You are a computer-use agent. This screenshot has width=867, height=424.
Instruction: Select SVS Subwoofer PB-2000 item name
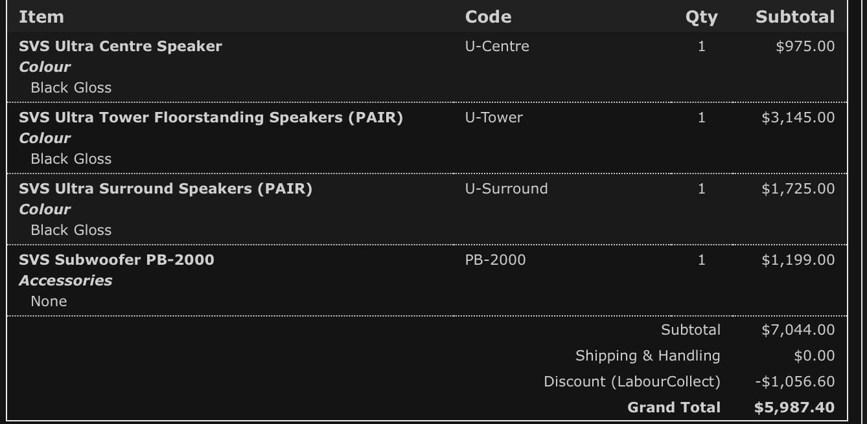[117, 260]
